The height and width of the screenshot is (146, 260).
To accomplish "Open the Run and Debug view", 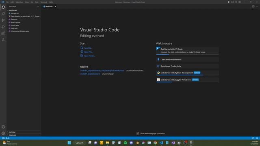I will (3, 27).
